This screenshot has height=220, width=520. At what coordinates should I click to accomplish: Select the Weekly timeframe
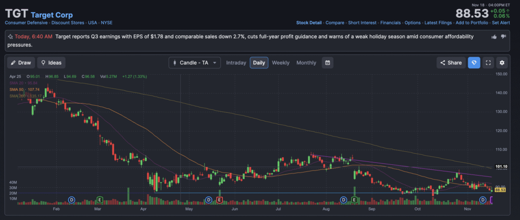pyautogui.click(x=280, y=63)
